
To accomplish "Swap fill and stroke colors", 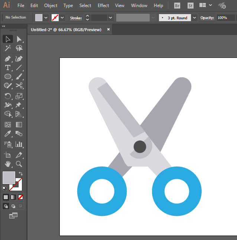I will pos(21,173).
